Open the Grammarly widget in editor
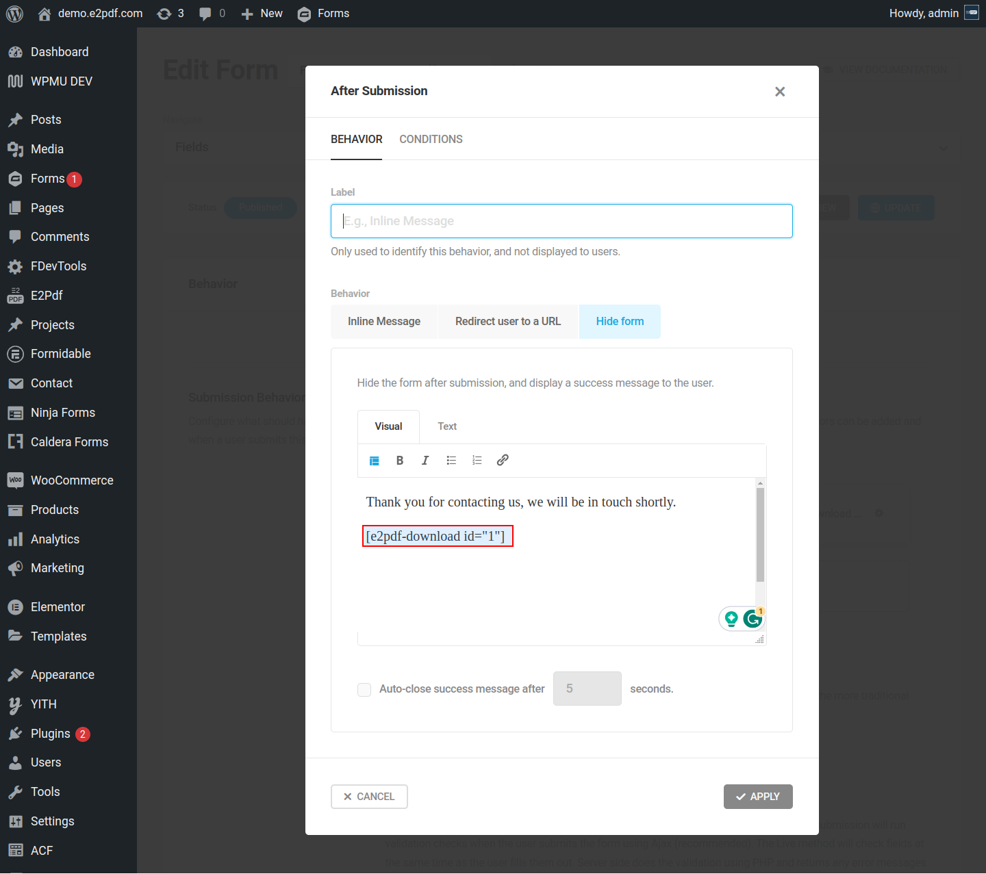Viewport: 986px width, 874px height. (753, 619)
